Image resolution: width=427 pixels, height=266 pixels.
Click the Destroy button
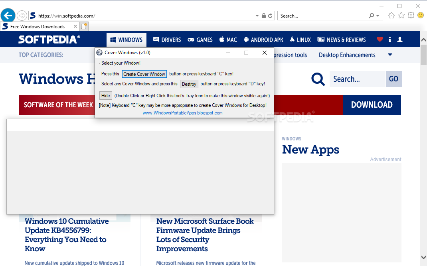189,84
